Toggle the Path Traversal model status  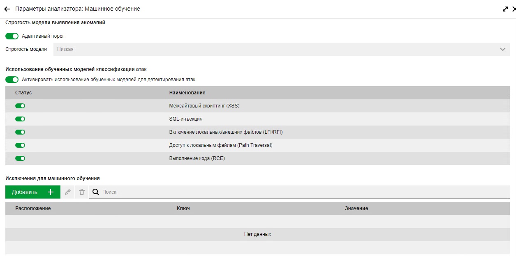tap(20, 145)
